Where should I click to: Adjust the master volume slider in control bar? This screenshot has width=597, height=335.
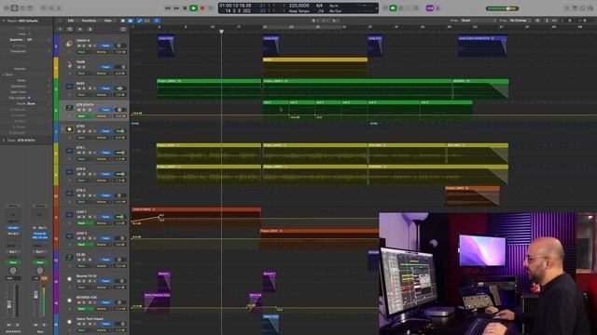pos(502,8)
